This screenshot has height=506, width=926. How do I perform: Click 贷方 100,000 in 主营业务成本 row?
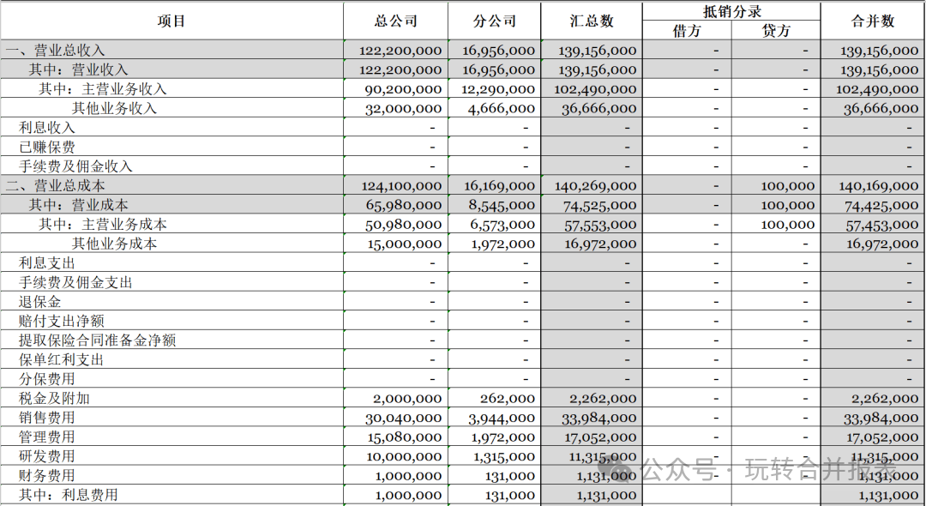click(787, 225)
